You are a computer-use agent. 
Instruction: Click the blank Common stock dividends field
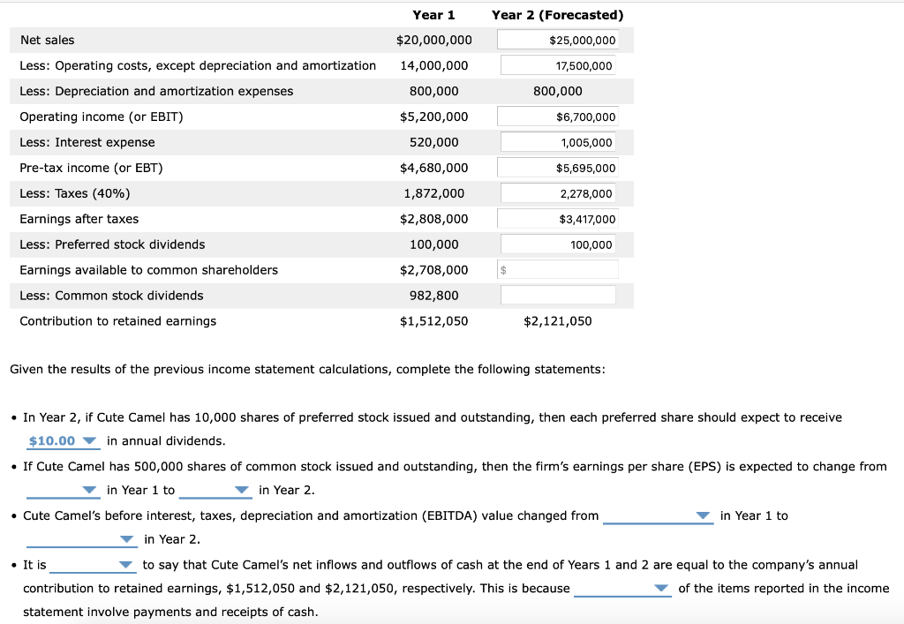pos(558,294)
